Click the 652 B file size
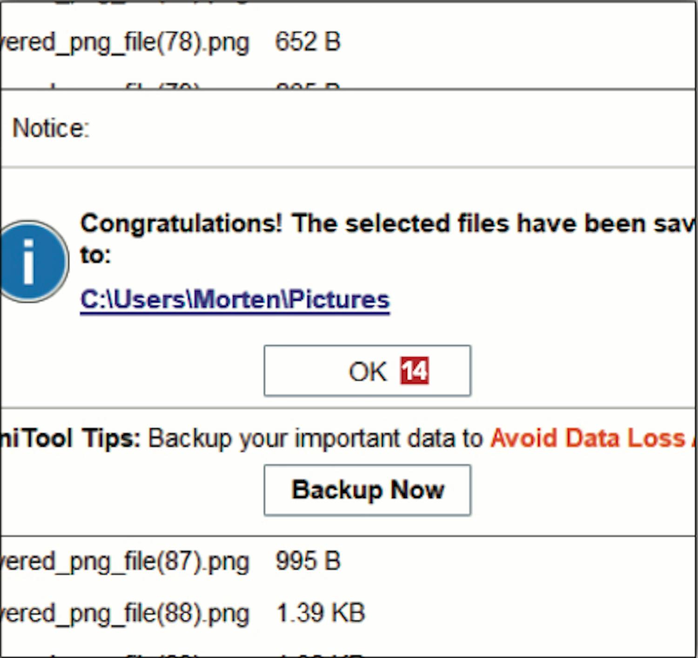Image resolution: width=698 pixels, height=658 pixels. pyautogui.click(x=308, y=42)
